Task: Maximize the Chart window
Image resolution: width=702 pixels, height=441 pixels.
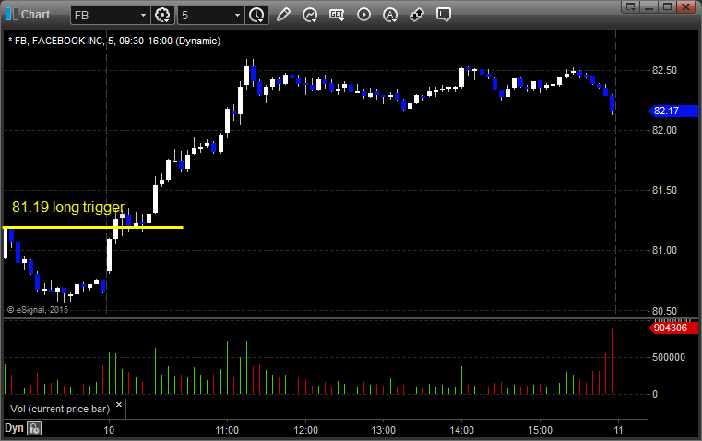Action: pos(667,6)
